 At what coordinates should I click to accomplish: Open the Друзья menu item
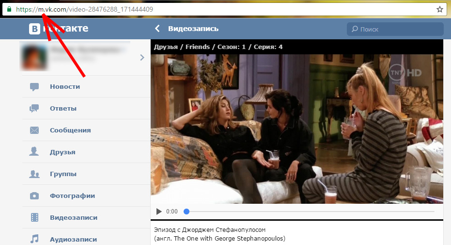(62, 152)
